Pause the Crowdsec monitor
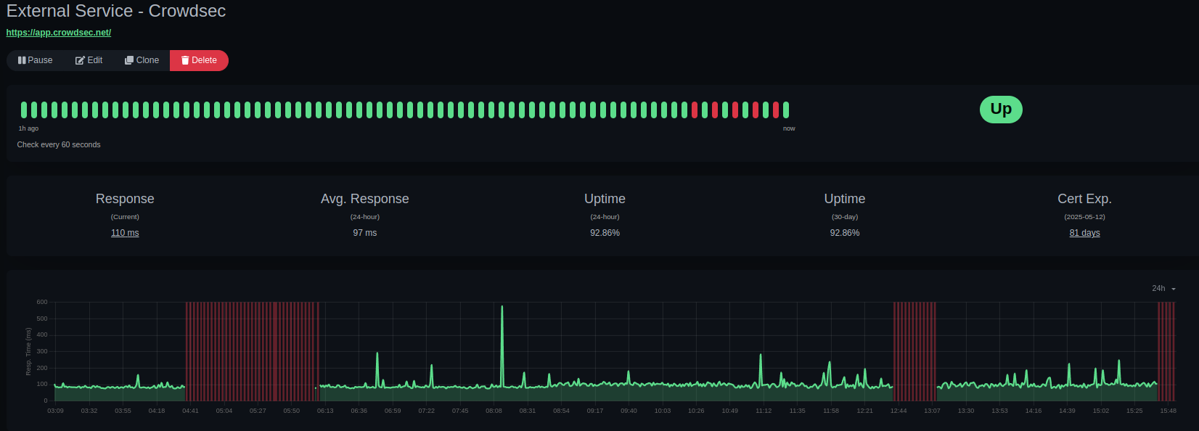This screenshot has height=431, width=1199. coord(35,60)
